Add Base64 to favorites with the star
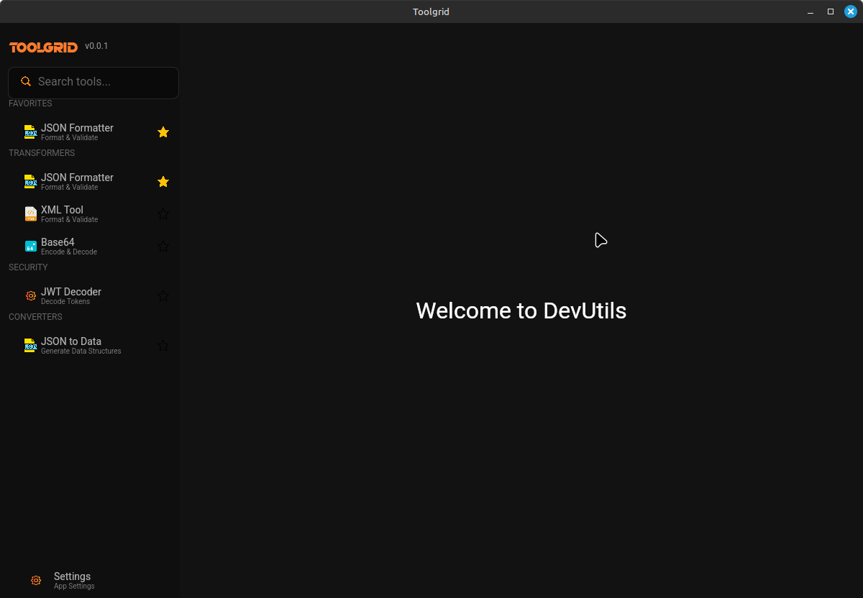This screenshot has width=863, height=598. [163, 247]
